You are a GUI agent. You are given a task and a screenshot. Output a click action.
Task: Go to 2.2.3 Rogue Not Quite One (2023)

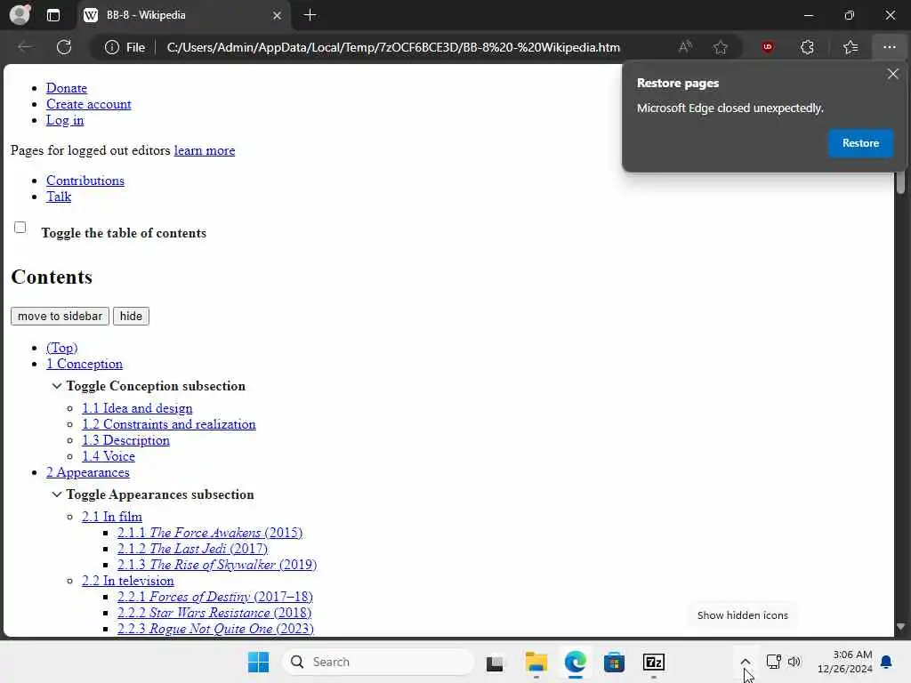point(215,629)
